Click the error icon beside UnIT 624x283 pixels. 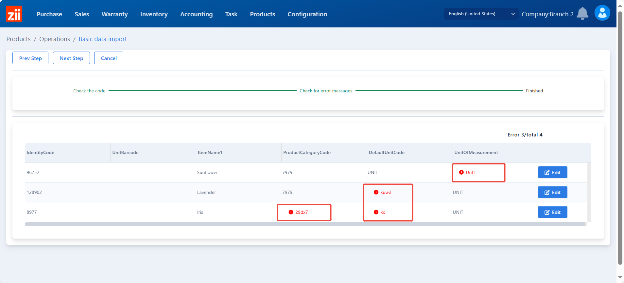point(461,172)
